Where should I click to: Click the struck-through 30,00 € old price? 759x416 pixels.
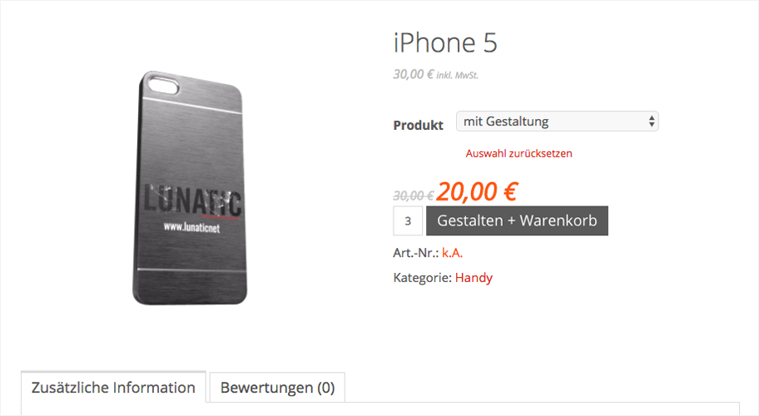click(414, 196)
